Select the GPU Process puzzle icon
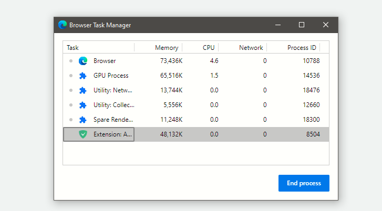The width and height of the screenshot is (382, 211). click(83, 76)
